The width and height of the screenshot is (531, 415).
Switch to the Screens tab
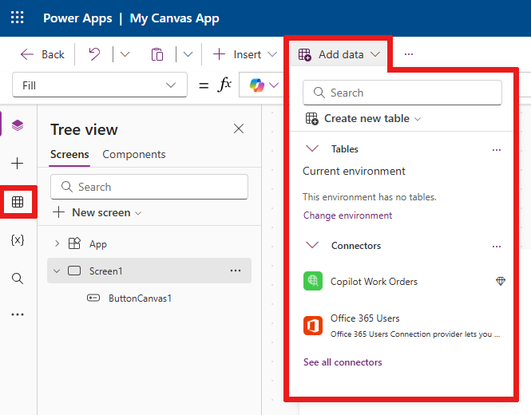coord(69,154)
